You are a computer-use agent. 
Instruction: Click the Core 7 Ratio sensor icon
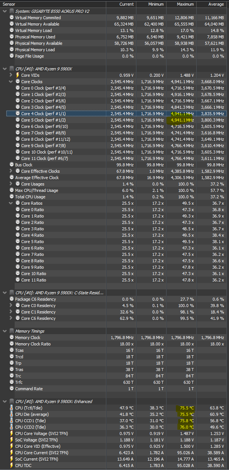pos(17,254)
